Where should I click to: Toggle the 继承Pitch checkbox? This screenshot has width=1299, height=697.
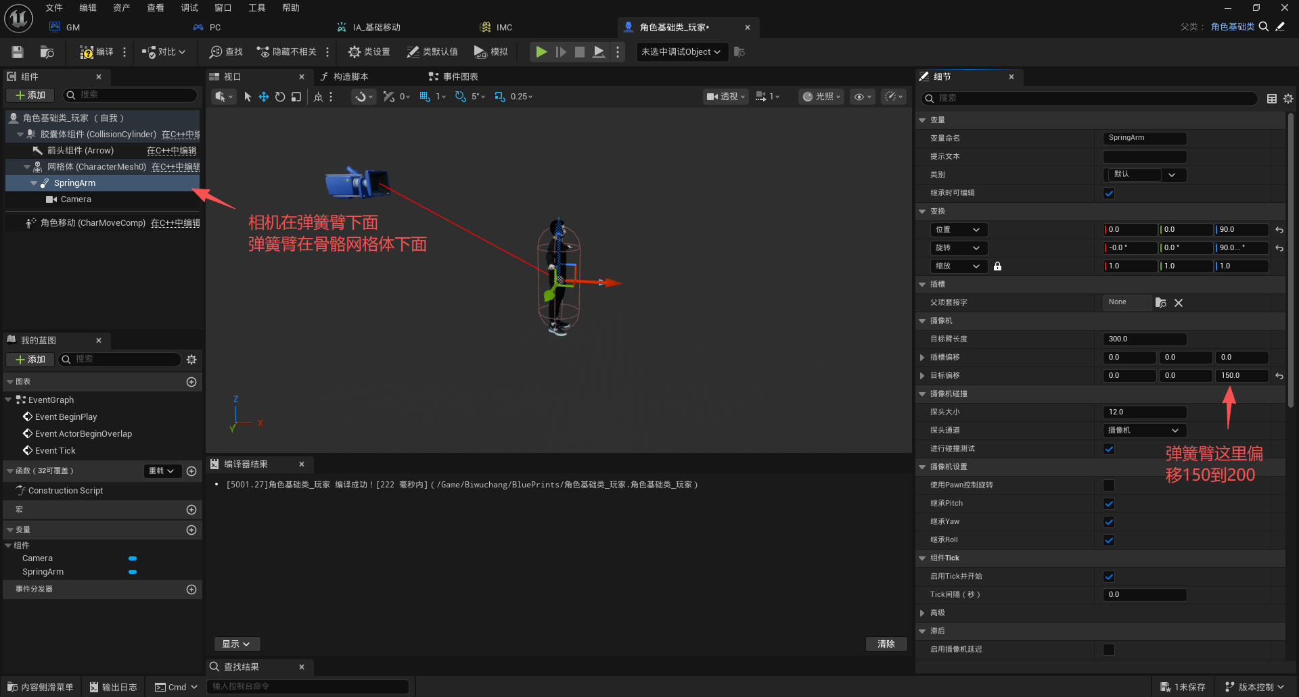coord(1109,504)
